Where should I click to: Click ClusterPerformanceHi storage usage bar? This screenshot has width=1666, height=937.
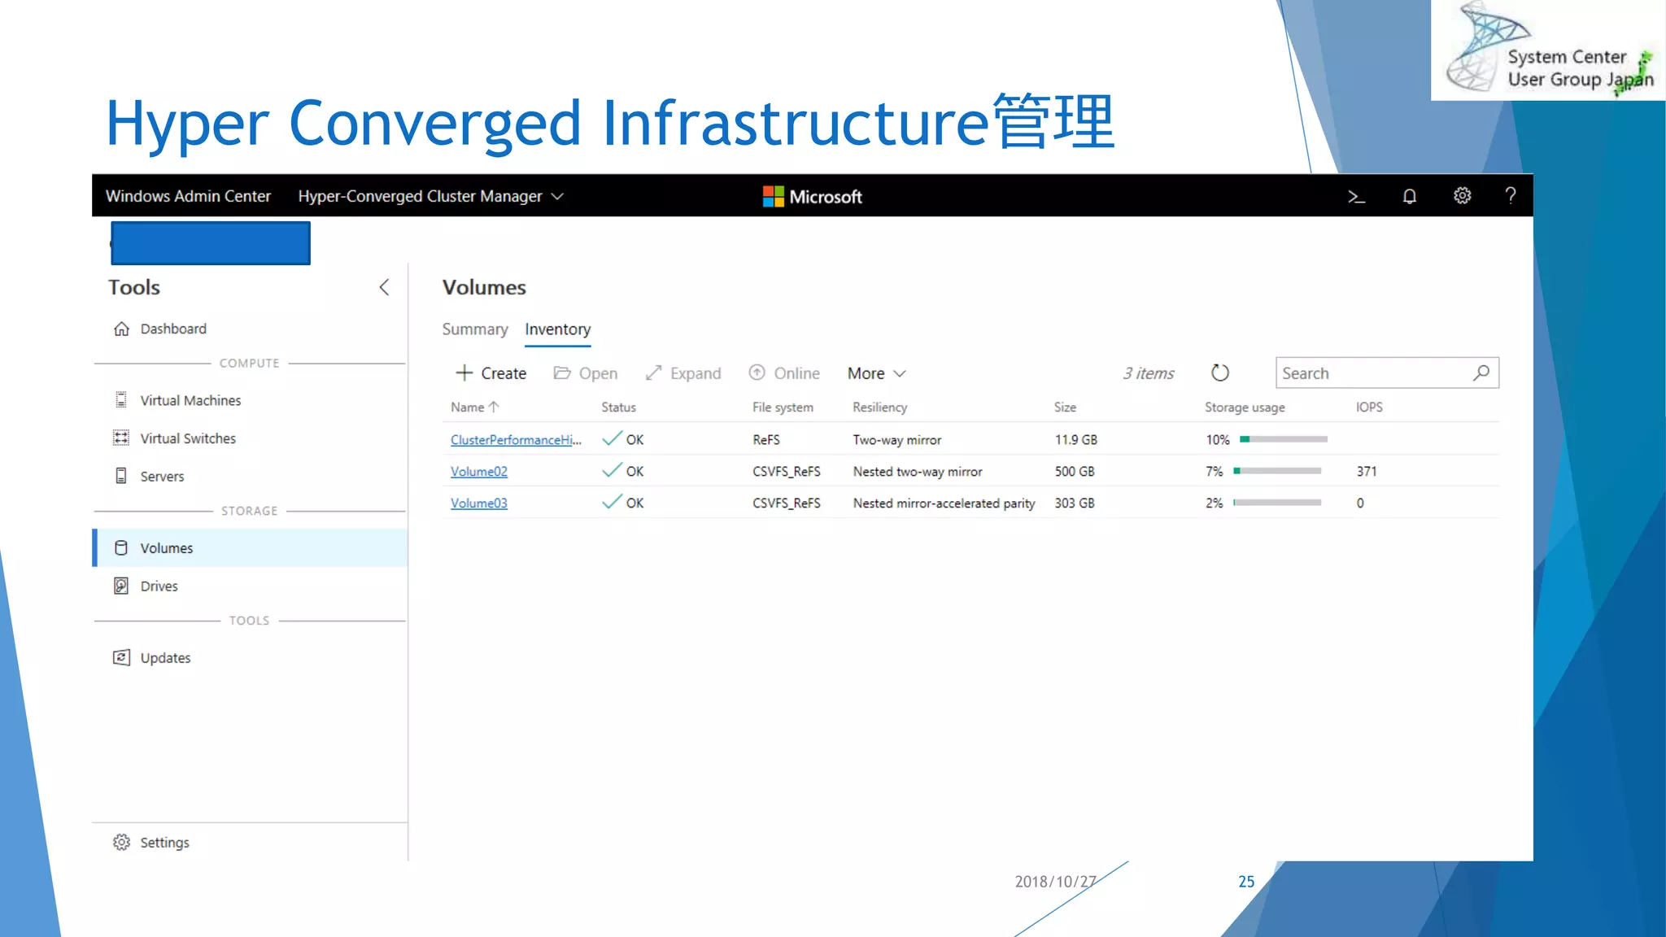coord(1284,439)
